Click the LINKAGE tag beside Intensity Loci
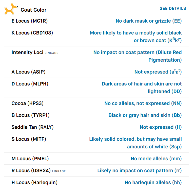Image resolution: width=193 pixels, height=191 pixels. coord(51,53)
